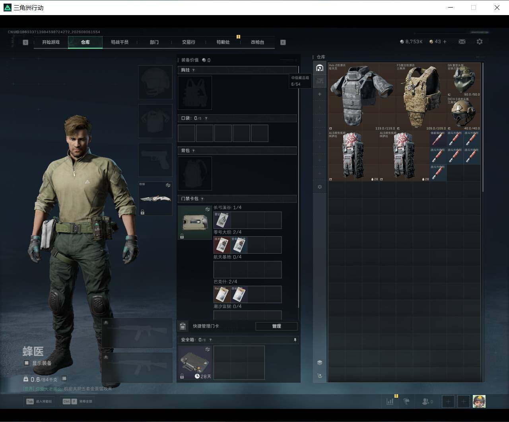Click the empty body armor equipment slot
The image size is (509, 422).
click(x=155, y=121)
